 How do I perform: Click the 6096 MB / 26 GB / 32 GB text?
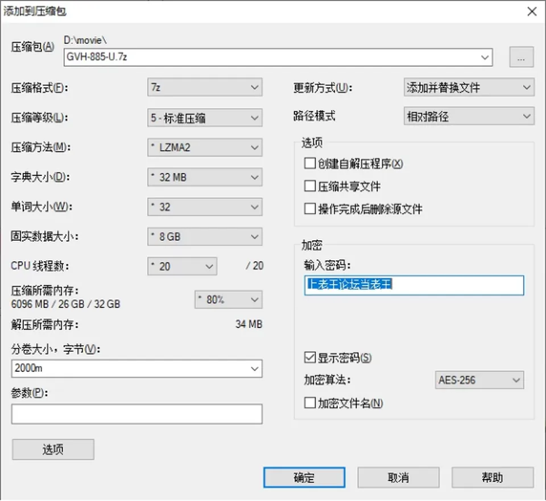click(x=65, y=304)
